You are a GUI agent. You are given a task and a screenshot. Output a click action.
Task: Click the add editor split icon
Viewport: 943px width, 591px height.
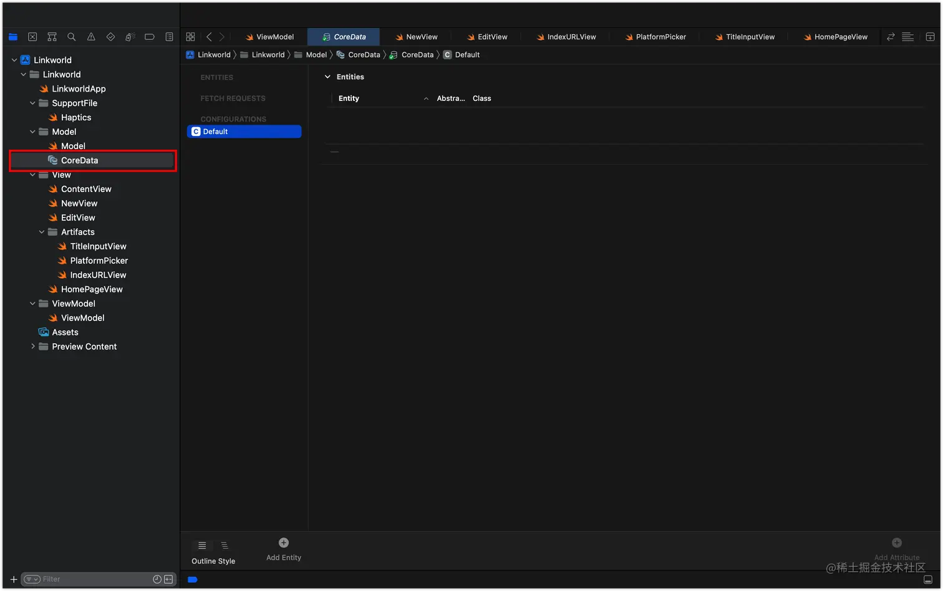pyautogui.click(x=930, y=37)
